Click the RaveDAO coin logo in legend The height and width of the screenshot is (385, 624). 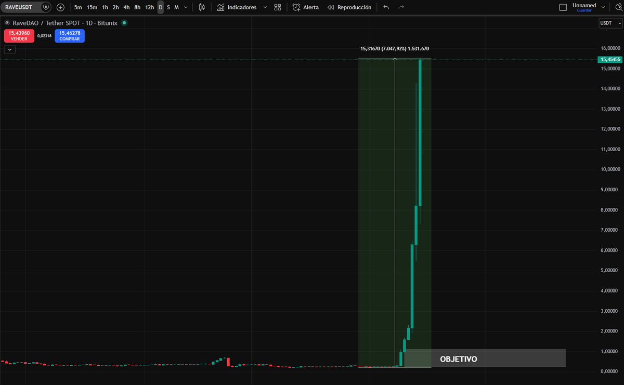(x=7, y=23)
